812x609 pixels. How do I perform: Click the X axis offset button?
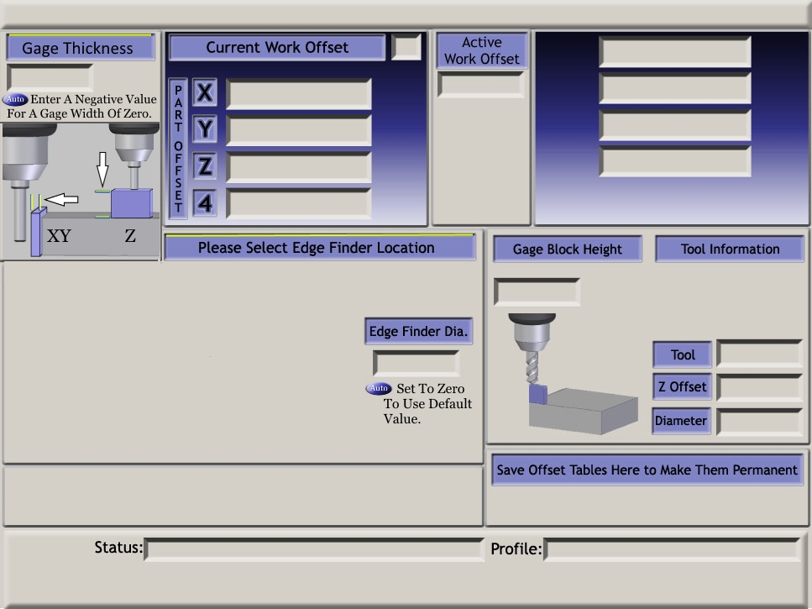[x=205, y=92]
